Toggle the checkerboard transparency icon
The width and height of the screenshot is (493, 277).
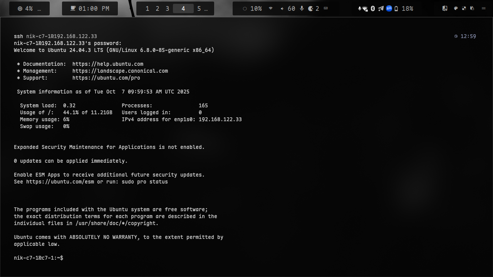(x=464, y=8)
